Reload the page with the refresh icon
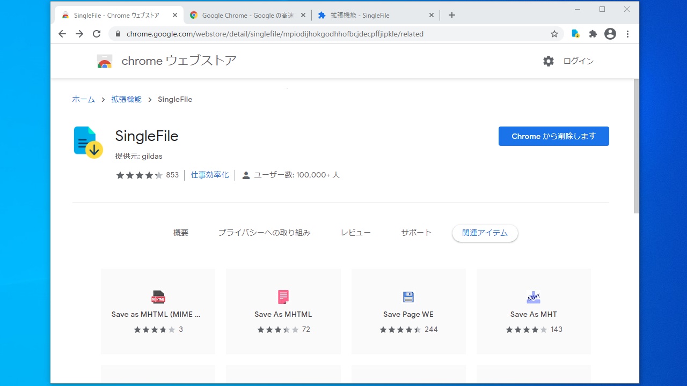This screenshot has width=687, height=386. pyautogui.click(x=97, y=34)
